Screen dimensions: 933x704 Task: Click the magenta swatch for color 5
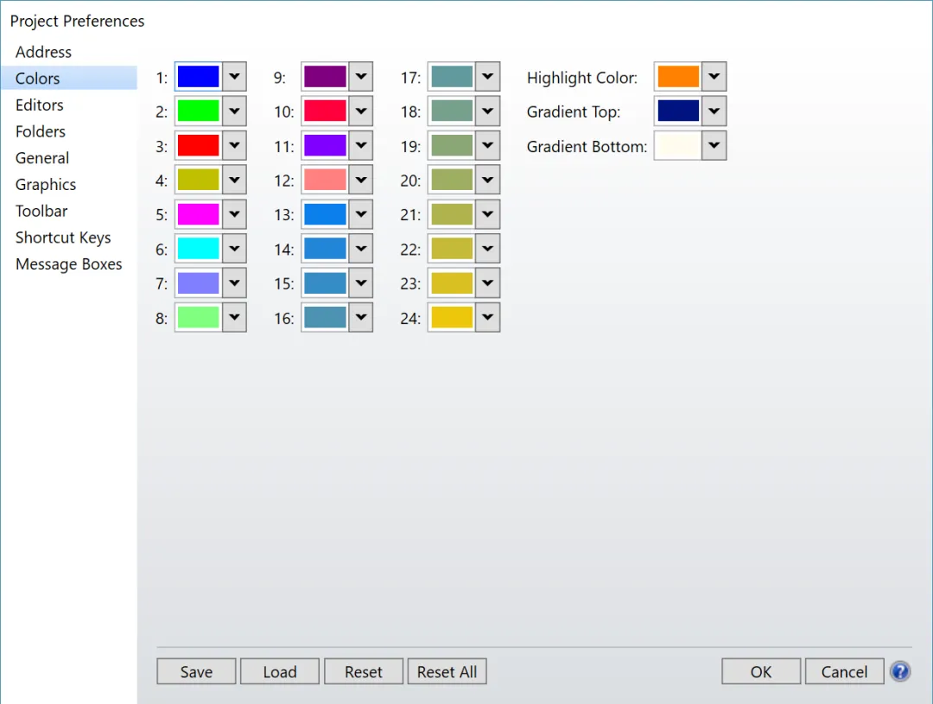point(199,214)
